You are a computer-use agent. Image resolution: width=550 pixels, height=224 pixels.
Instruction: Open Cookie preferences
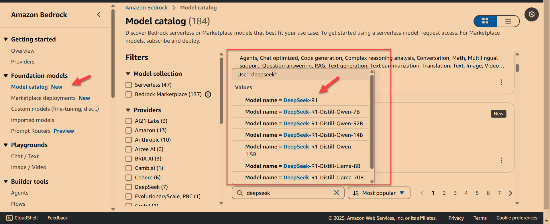[x=517, y=218]
